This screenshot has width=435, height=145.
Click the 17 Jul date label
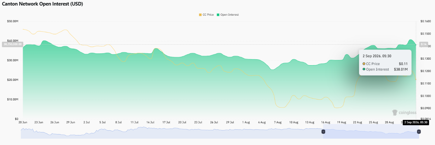166,122
